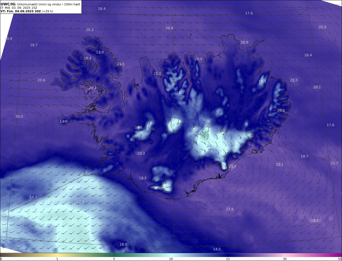This screenshot has height=261, width=342.
Task: Select the 23.8 value in the southeast corner
Action: 315,220
